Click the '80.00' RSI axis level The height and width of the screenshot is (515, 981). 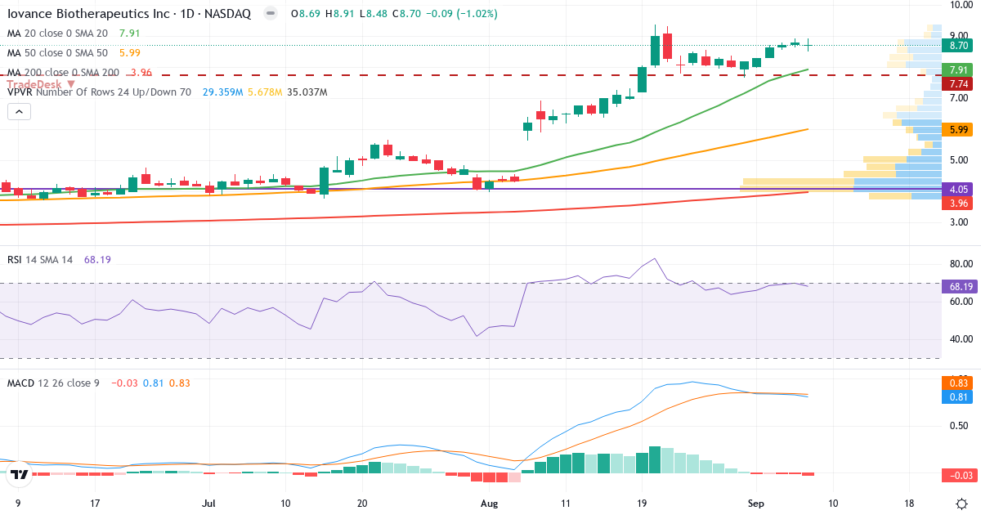tap(961, 264)
